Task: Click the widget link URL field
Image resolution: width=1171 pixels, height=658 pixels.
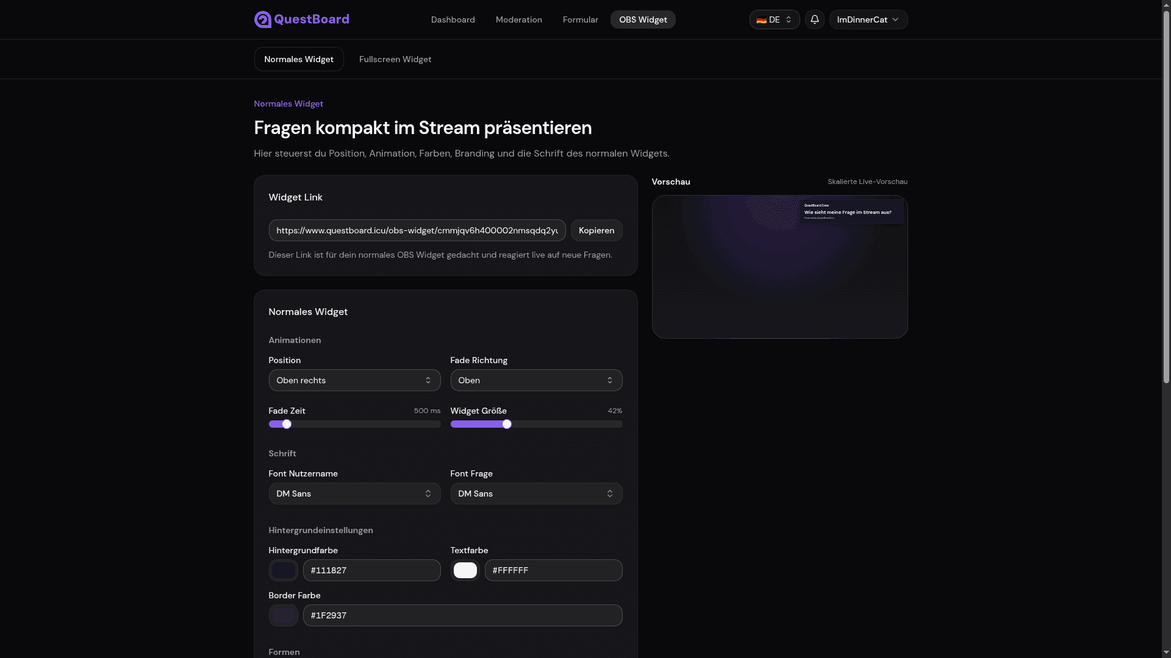Action: click(417, 230)
